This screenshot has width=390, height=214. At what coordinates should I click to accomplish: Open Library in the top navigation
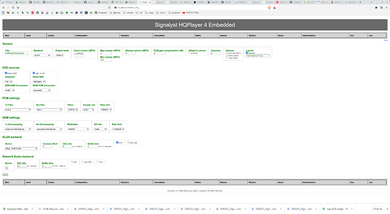pyautogui.click(x=60, y=35)
